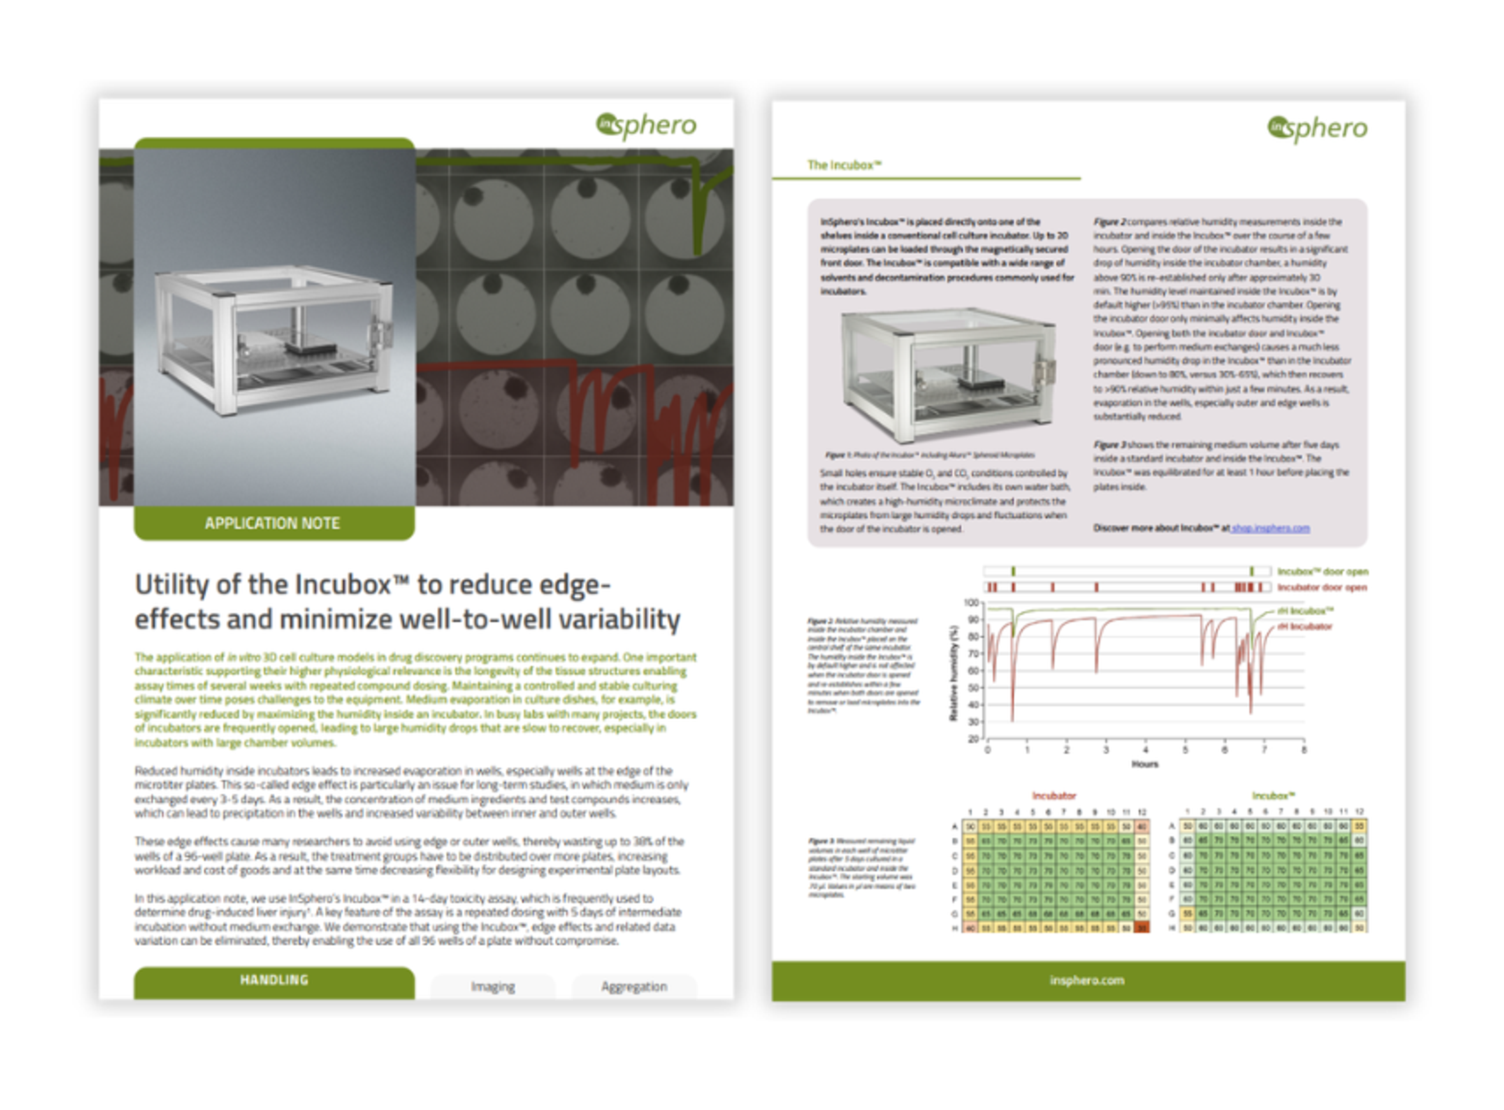Click the 'Incubator door open' legend label

pyautogui.click(x=1322, y=588)
